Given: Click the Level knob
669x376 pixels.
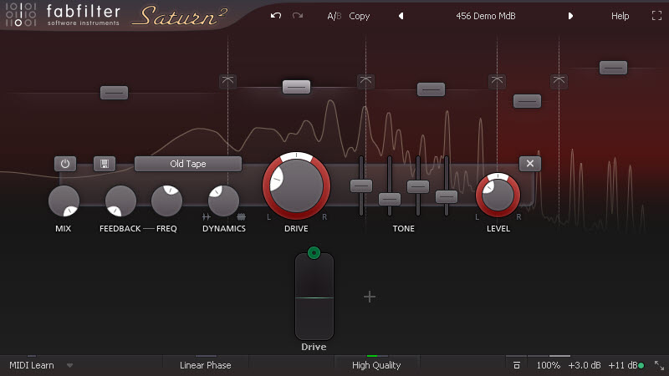Looking at the screenshot, I should 498,195.
